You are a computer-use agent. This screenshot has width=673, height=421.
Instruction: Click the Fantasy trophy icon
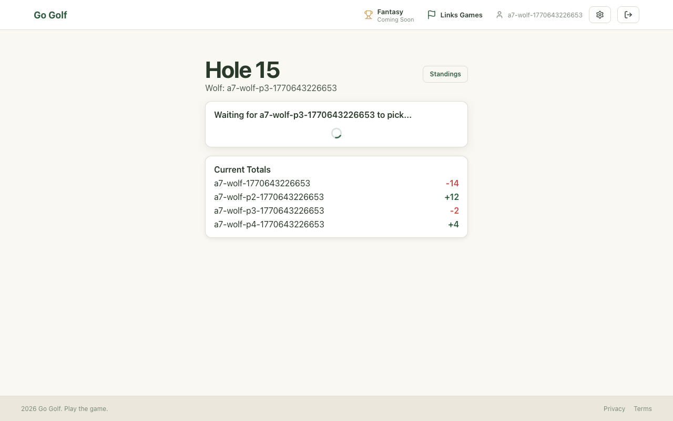click(369, 15)
